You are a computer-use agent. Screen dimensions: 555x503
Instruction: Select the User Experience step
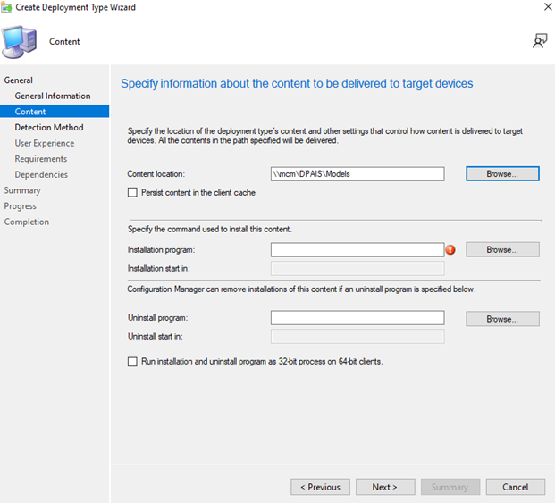45,143
